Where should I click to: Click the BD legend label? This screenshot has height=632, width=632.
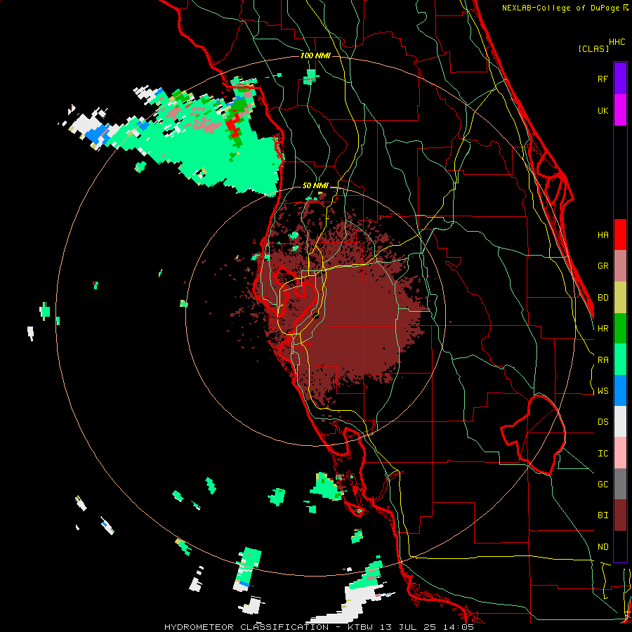pyautogui.click(x=603, y=298)
